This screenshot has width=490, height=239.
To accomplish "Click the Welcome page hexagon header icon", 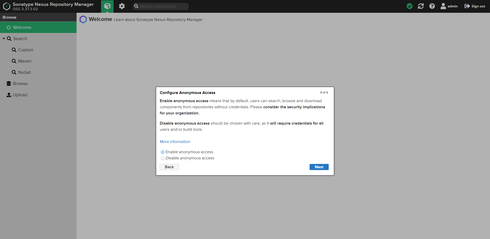I will (x=83, y=19).
